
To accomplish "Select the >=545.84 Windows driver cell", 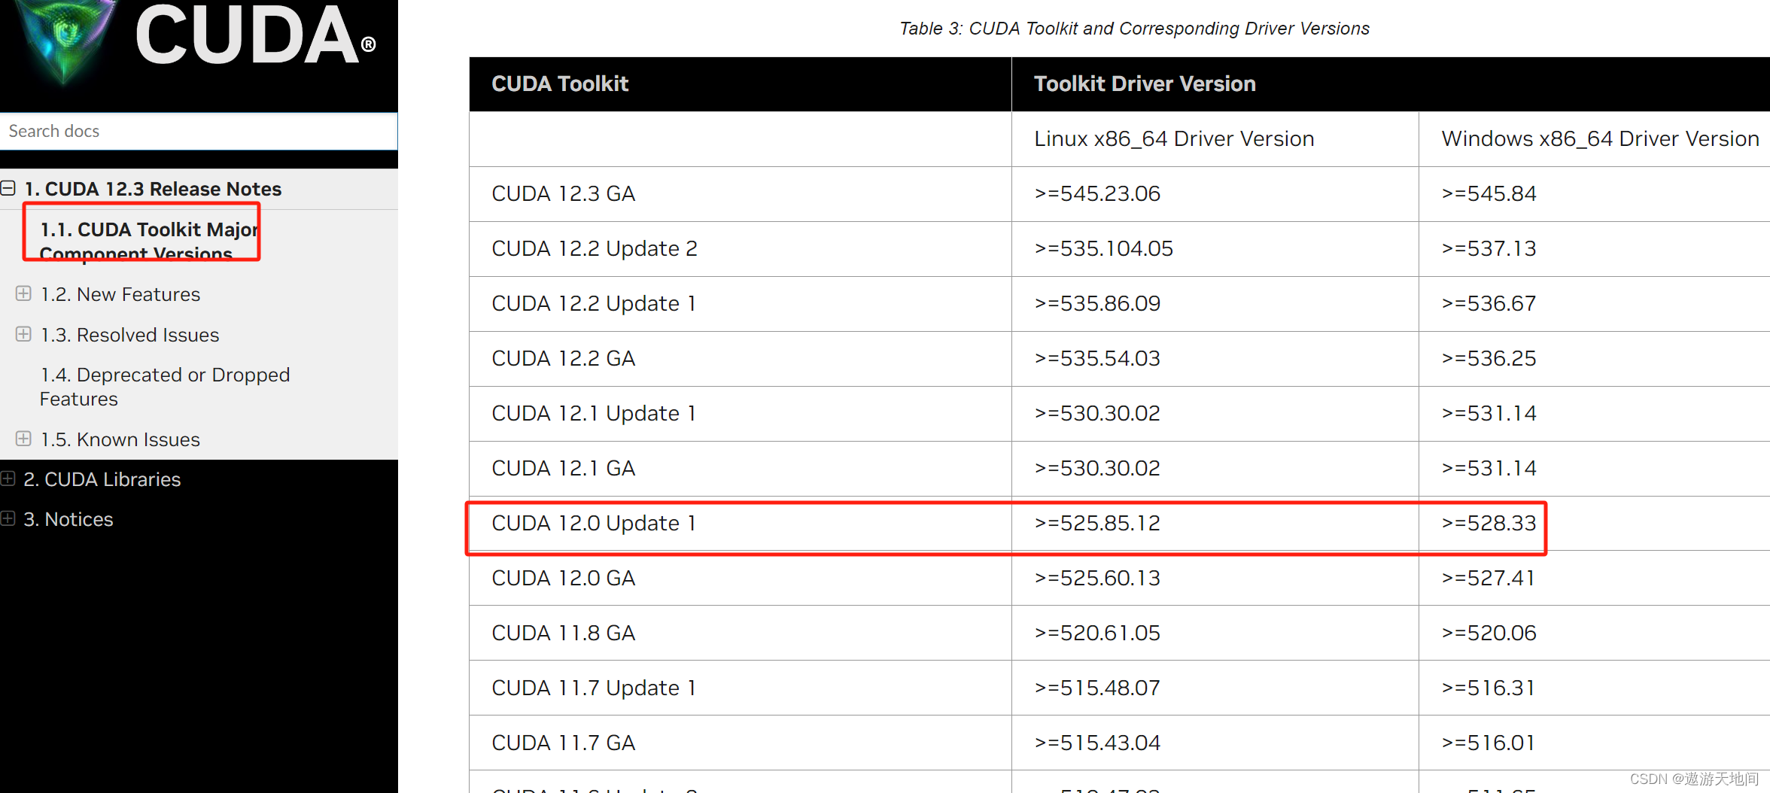I will pyautogui.click(x=1595, y=194).
